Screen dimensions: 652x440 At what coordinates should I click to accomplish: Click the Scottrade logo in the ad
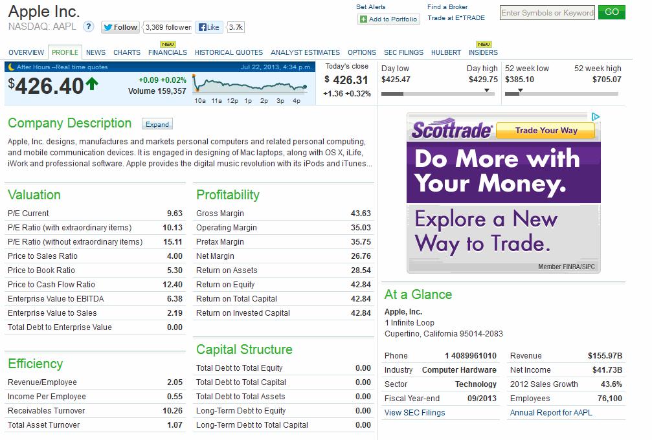[x=452, y=129]
